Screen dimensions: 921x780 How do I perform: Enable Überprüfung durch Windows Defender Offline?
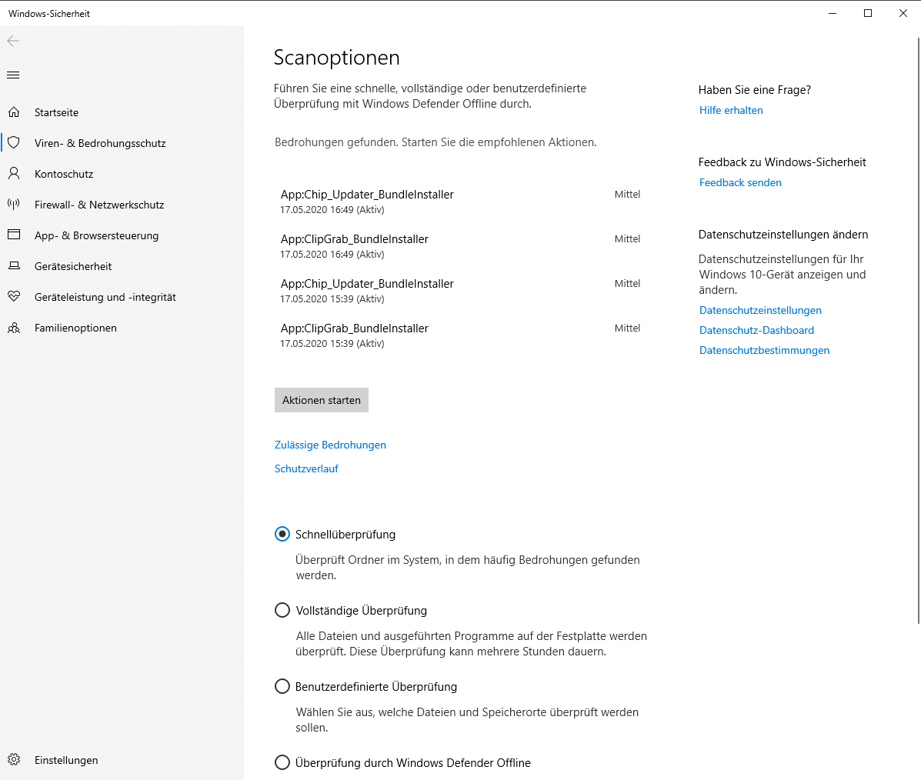282,762
